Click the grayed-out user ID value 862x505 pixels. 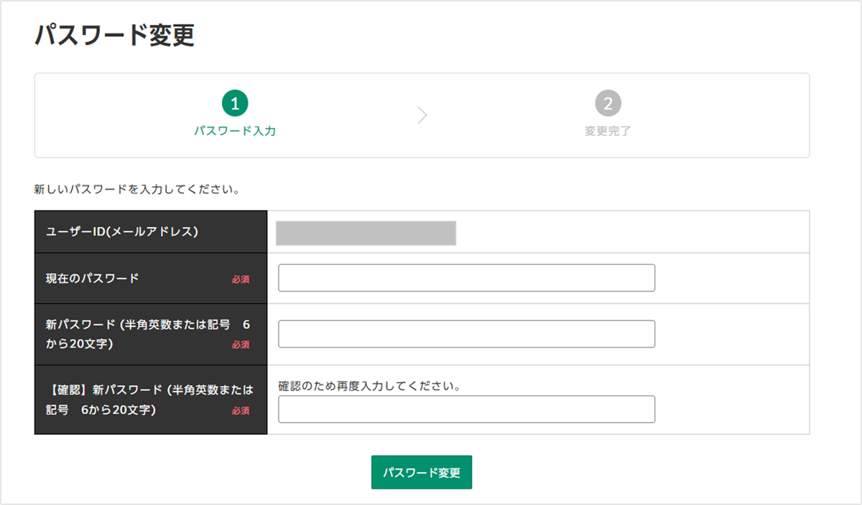click(366, 233)
